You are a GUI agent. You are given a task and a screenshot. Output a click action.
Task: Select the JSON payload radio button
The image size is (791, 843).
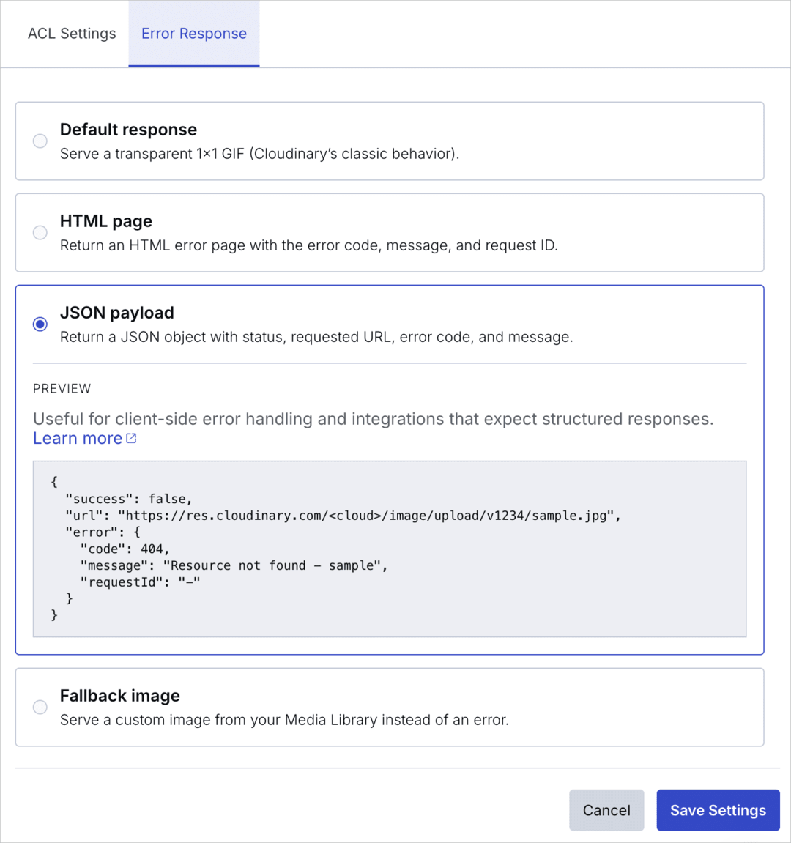point(40,324)
